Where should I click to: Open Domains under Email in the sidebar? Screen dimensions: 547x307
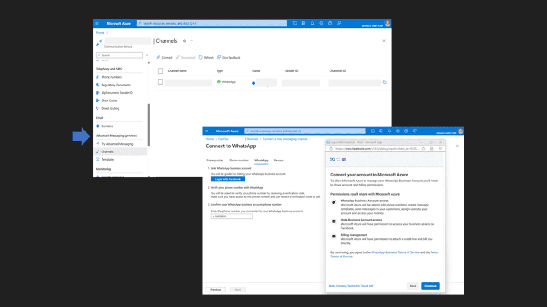click(104, 126)
